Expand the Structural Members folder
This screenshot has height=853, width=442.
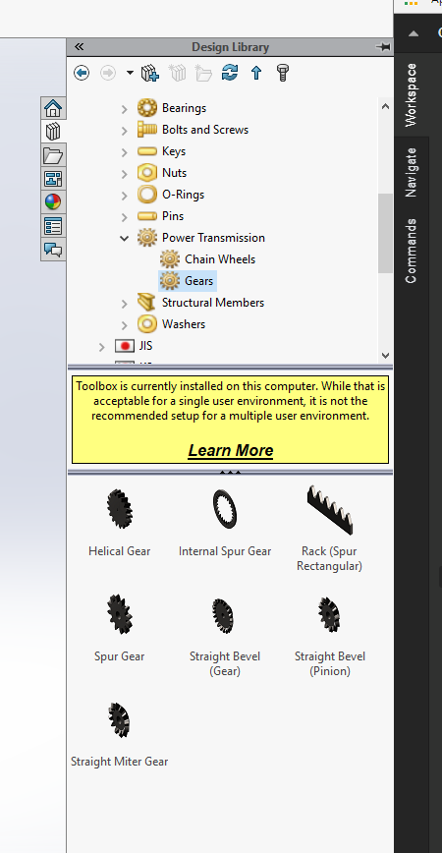coord(125,303)
